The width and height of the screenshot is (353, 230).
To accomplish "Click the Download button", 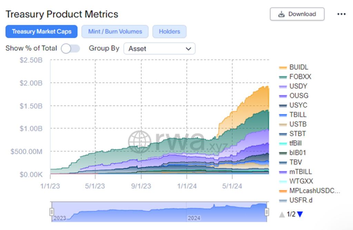I will pos(297,14).
